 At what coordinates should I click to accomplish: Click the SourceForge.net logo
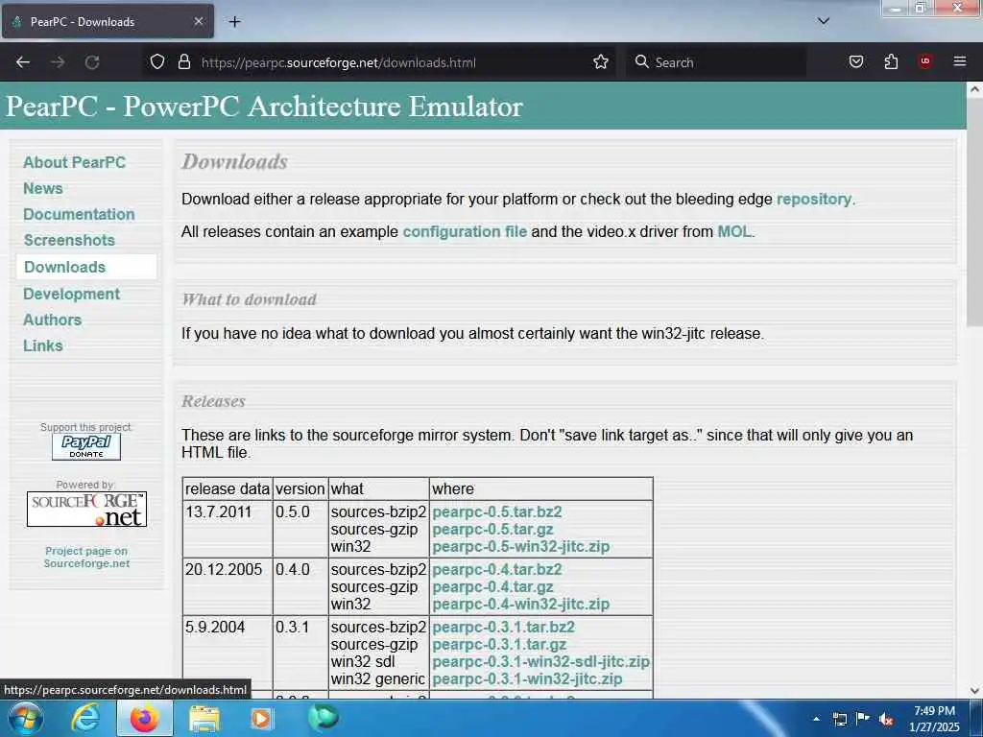pyautogui.click(x=86, y=509)
